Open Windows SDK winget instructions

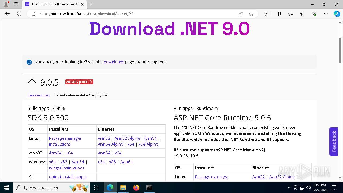click(x=66, y=168)
